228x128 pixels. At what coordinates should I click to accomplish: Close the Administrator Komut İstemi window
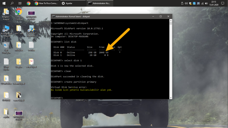[x=168, y=16]
